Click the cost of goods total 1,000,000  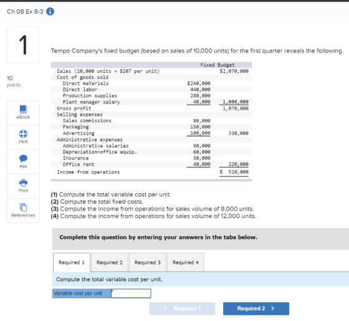(236, 102)
